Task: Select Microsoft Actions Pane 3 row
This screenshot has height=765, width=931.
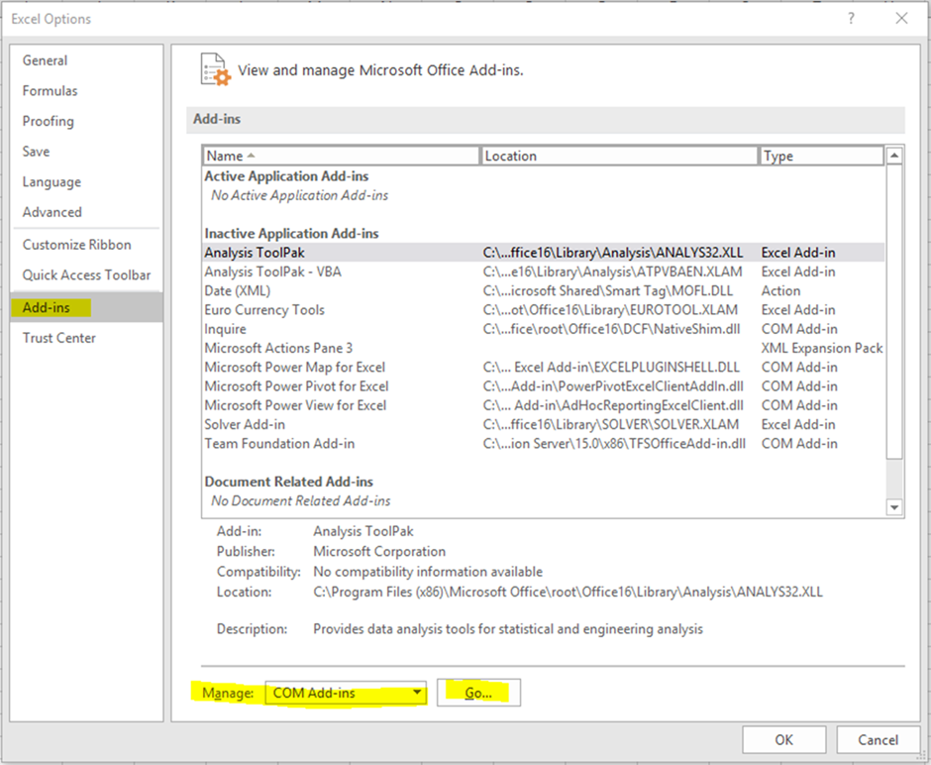Action: tap(543, 348)
